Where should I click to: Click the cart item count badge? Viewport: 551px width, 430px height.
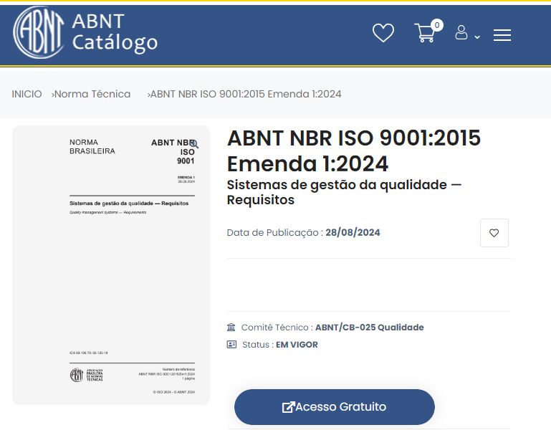tap(437, 25)
